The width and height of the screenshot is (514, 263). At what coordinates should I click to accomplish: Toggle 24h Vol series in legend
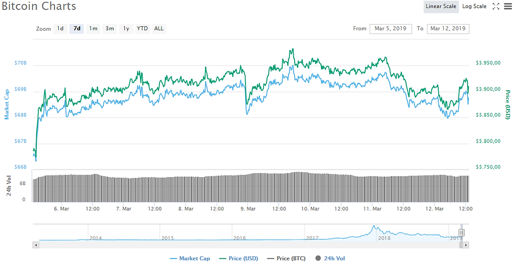330,259
